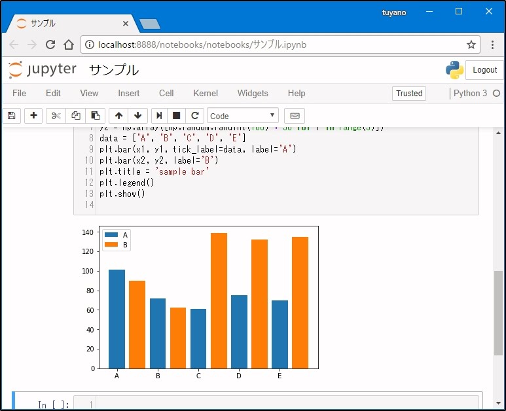This screenshot has width=506, height=411.
Task: Click the save notebook icon
Action: coord(11,116)
